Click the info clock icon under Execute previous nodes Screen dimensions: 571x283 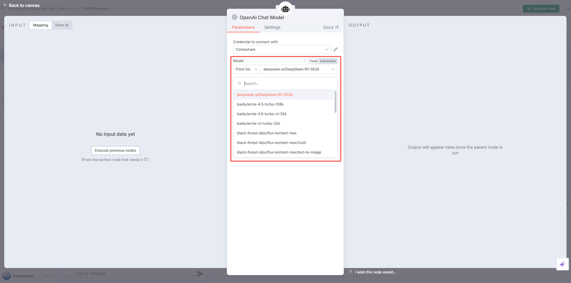coord(146,159)
